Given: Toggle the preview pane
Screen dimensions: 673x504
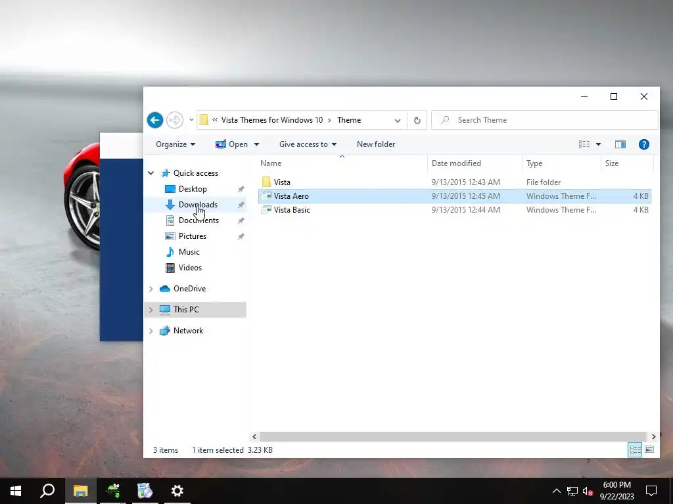Looking at the screenshot, I should 620,144.
